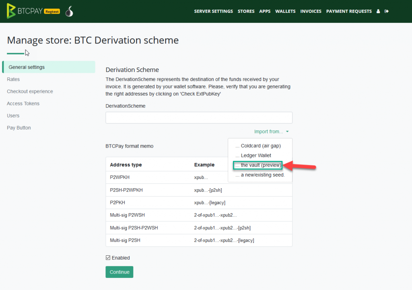Select Ledger Wallet import option
This screenshot has width=412, height=290.
coord(253,156)
